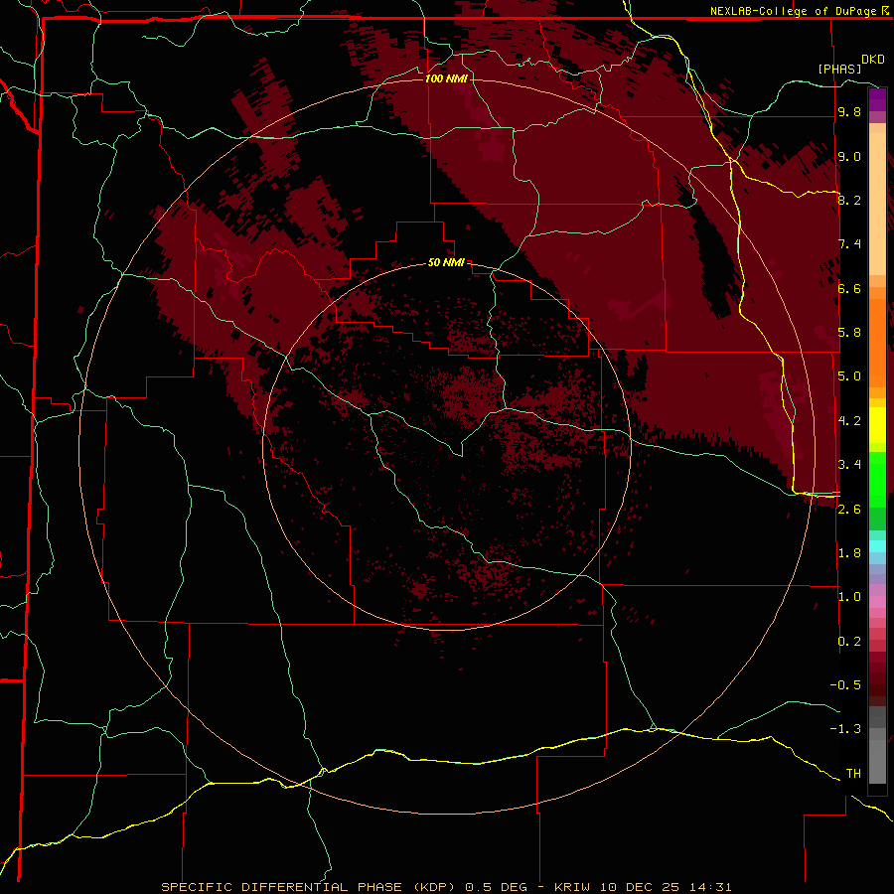Click the KRIW radar site identifier
The width and height of the screenshot is (894, 894).
pos(571,887)
